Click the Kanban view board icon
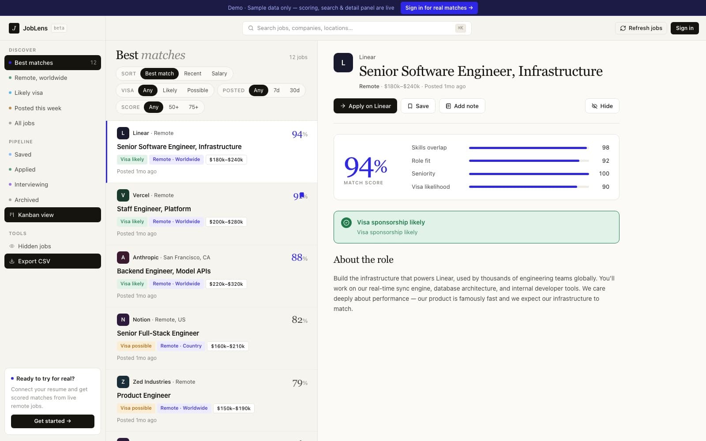706x441 pixels. (12, 215)
